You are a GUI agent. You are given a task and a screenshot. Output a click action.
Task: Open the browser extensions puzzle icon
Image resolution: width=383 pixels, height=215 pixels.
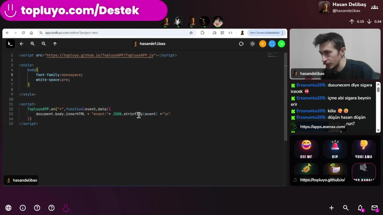(x=203, y=33)
